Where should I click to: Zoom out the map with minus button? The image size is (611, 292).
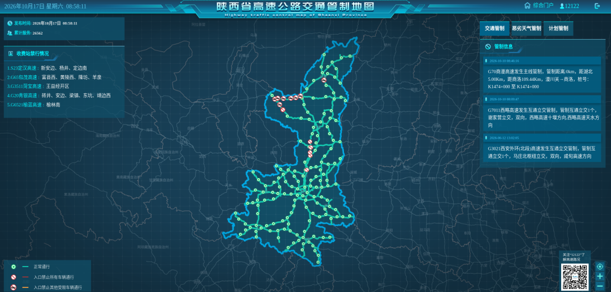600,286
